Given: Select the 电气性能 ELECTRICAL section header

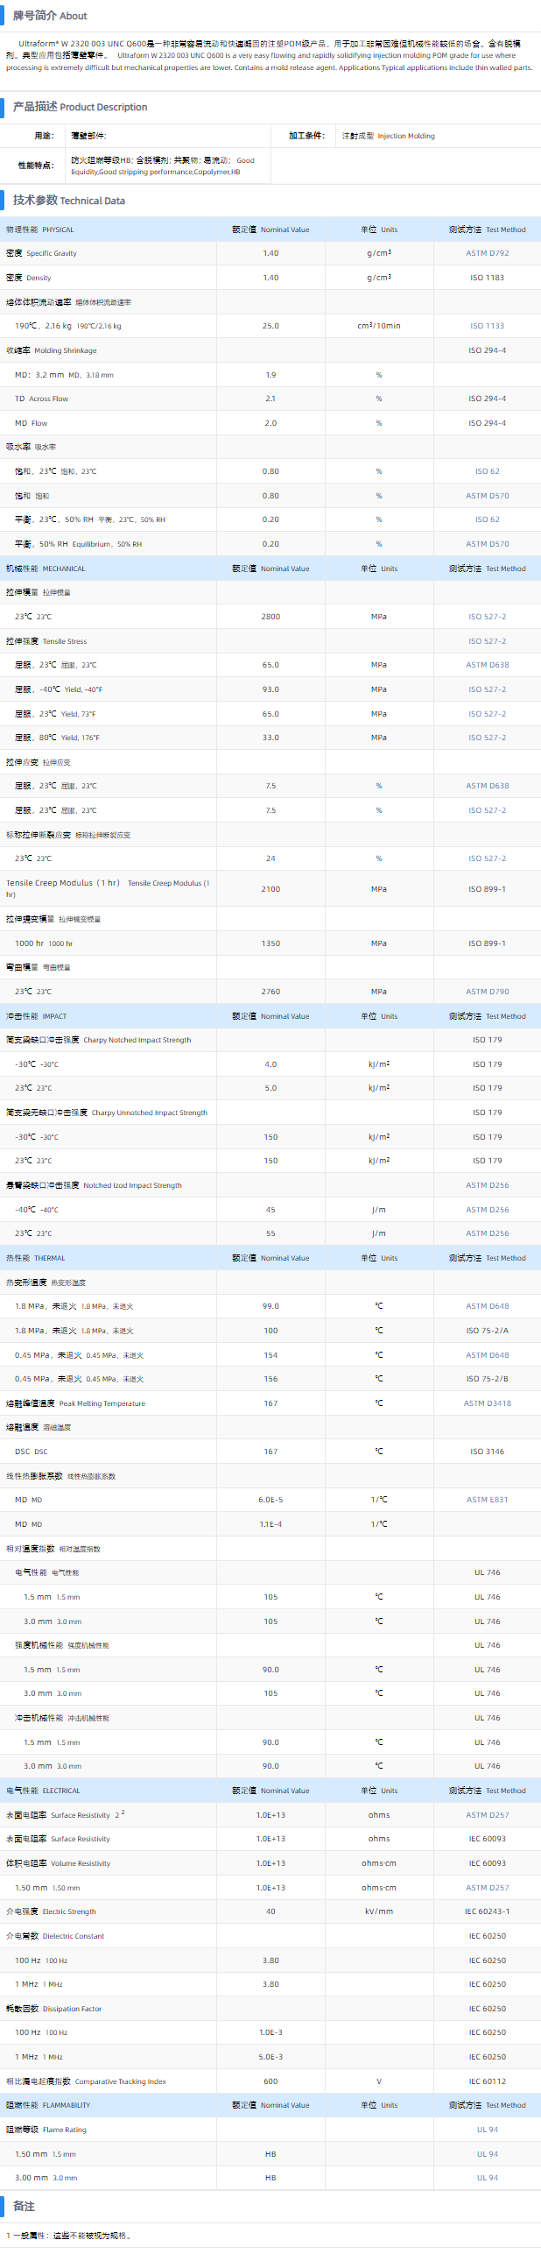Looking at the screenshot, I should [43, 1791].
